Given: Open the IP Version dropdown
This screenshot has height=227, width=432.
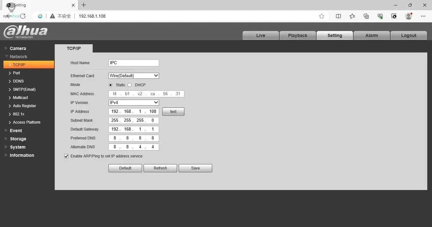Looking at the screenshot, I should [133, 102].
